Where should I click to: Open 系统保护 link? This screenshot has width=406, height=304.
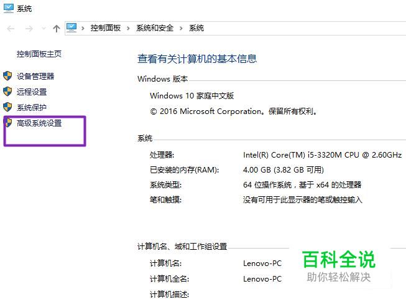pos(32,107)
